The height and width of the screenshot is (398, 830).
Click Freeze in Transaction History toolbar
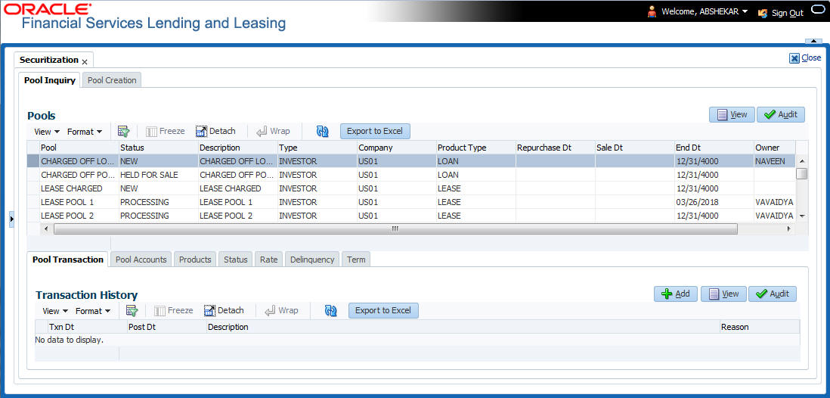[x=174, y=310]
